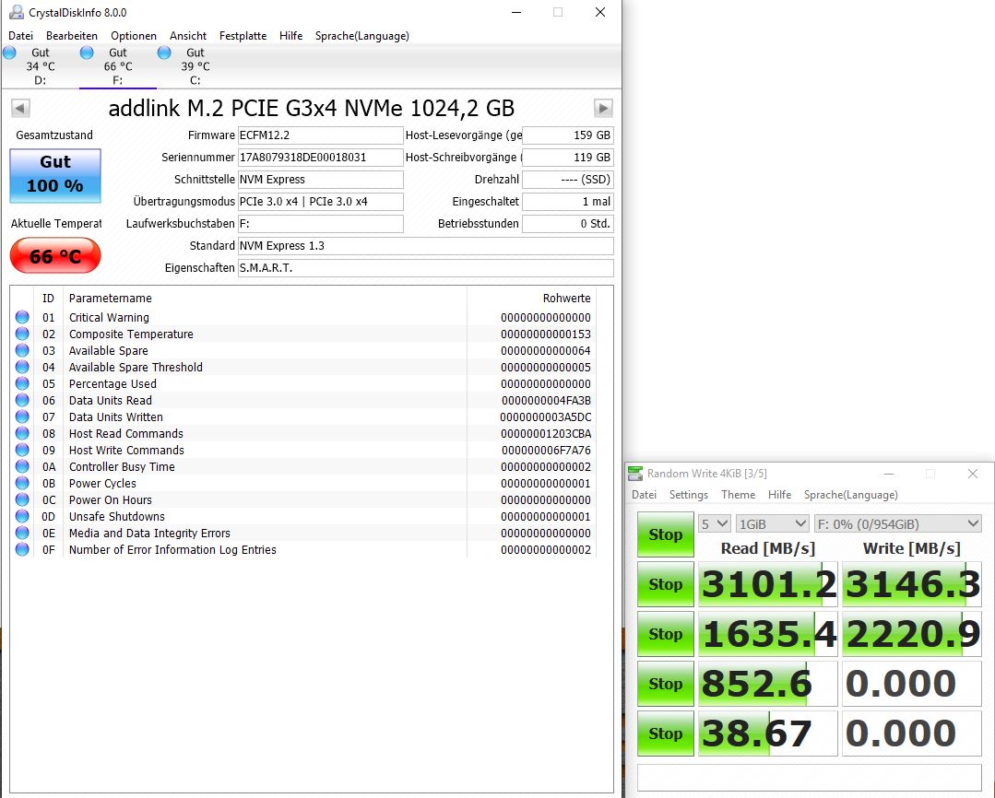Click the 3146.3 write result cell
Viewport: 995px width, 798px height.
coord(912,584)
